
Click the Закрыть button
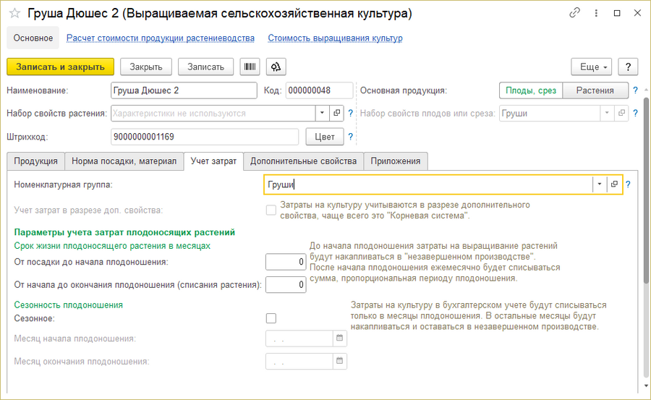tap(145, 67)
